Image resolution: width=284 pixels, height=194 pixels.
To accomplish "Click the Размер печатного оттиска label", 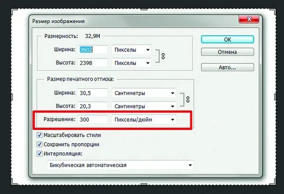I will 80,79.
